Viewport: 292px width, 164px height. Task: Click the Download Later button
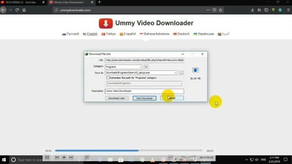pos(117,98)
